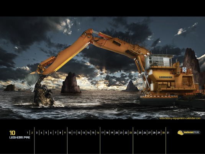This screenshot has width=205, height=154.
Task: Click day 9 highlighted in yellow
Action: 65,133
